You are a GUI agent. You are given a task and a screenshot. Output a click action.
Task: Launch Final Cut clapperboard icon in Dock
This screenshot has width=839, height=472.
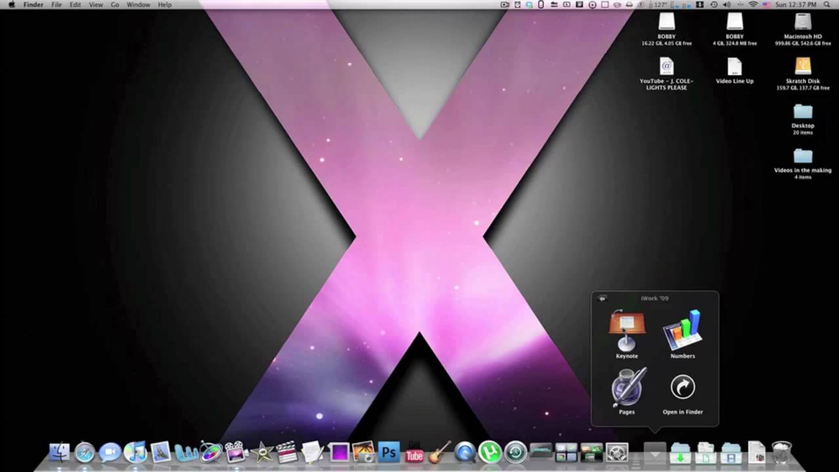[286, 452]
